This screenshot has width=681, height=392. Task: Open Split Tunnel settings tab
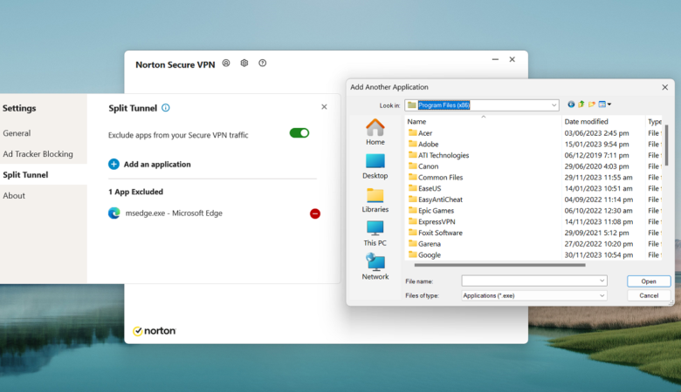tap(25, 175)
